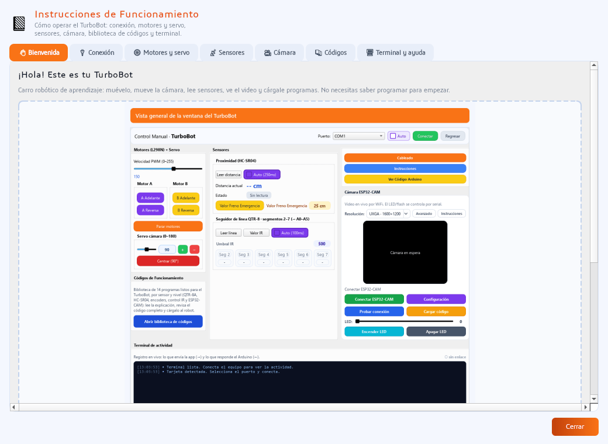
Task: Click the purple 'A Adelante' motor button
Action: click(150, 198)
